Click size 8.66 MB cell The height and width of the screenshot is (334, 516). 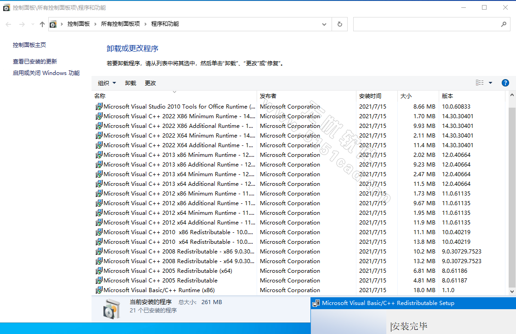(424, 106)
